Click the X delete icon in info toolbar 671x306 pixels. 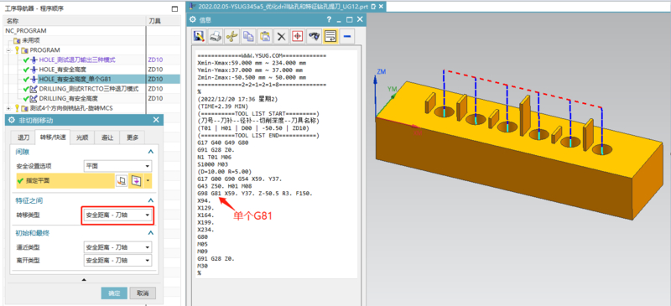[281, 37]
